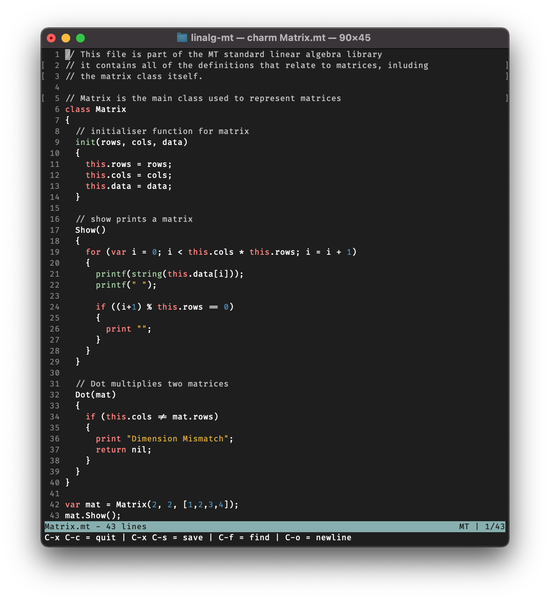Click the 'Show()' method definition on line 17

[x=90, y=230]
